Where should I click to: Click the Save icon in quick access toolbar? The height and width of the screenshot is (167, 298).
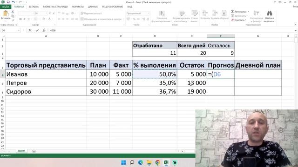pyautogui.click(x=8, y=2)
